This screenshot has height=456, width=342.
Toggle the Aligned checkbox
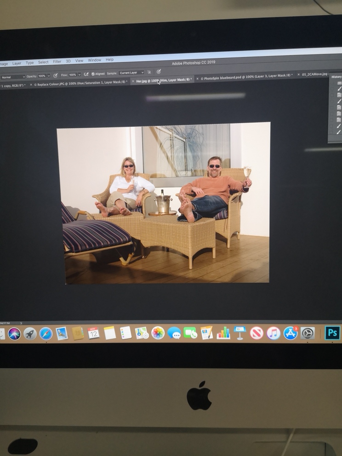[93, 74]
